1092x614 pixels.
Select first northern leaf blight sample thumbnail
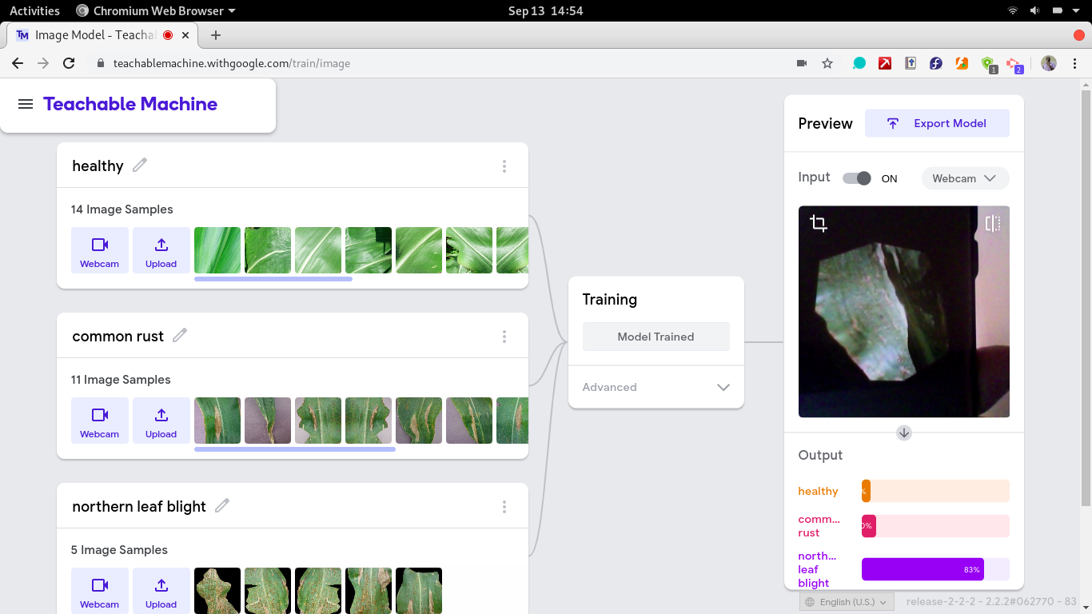(217, 591)
